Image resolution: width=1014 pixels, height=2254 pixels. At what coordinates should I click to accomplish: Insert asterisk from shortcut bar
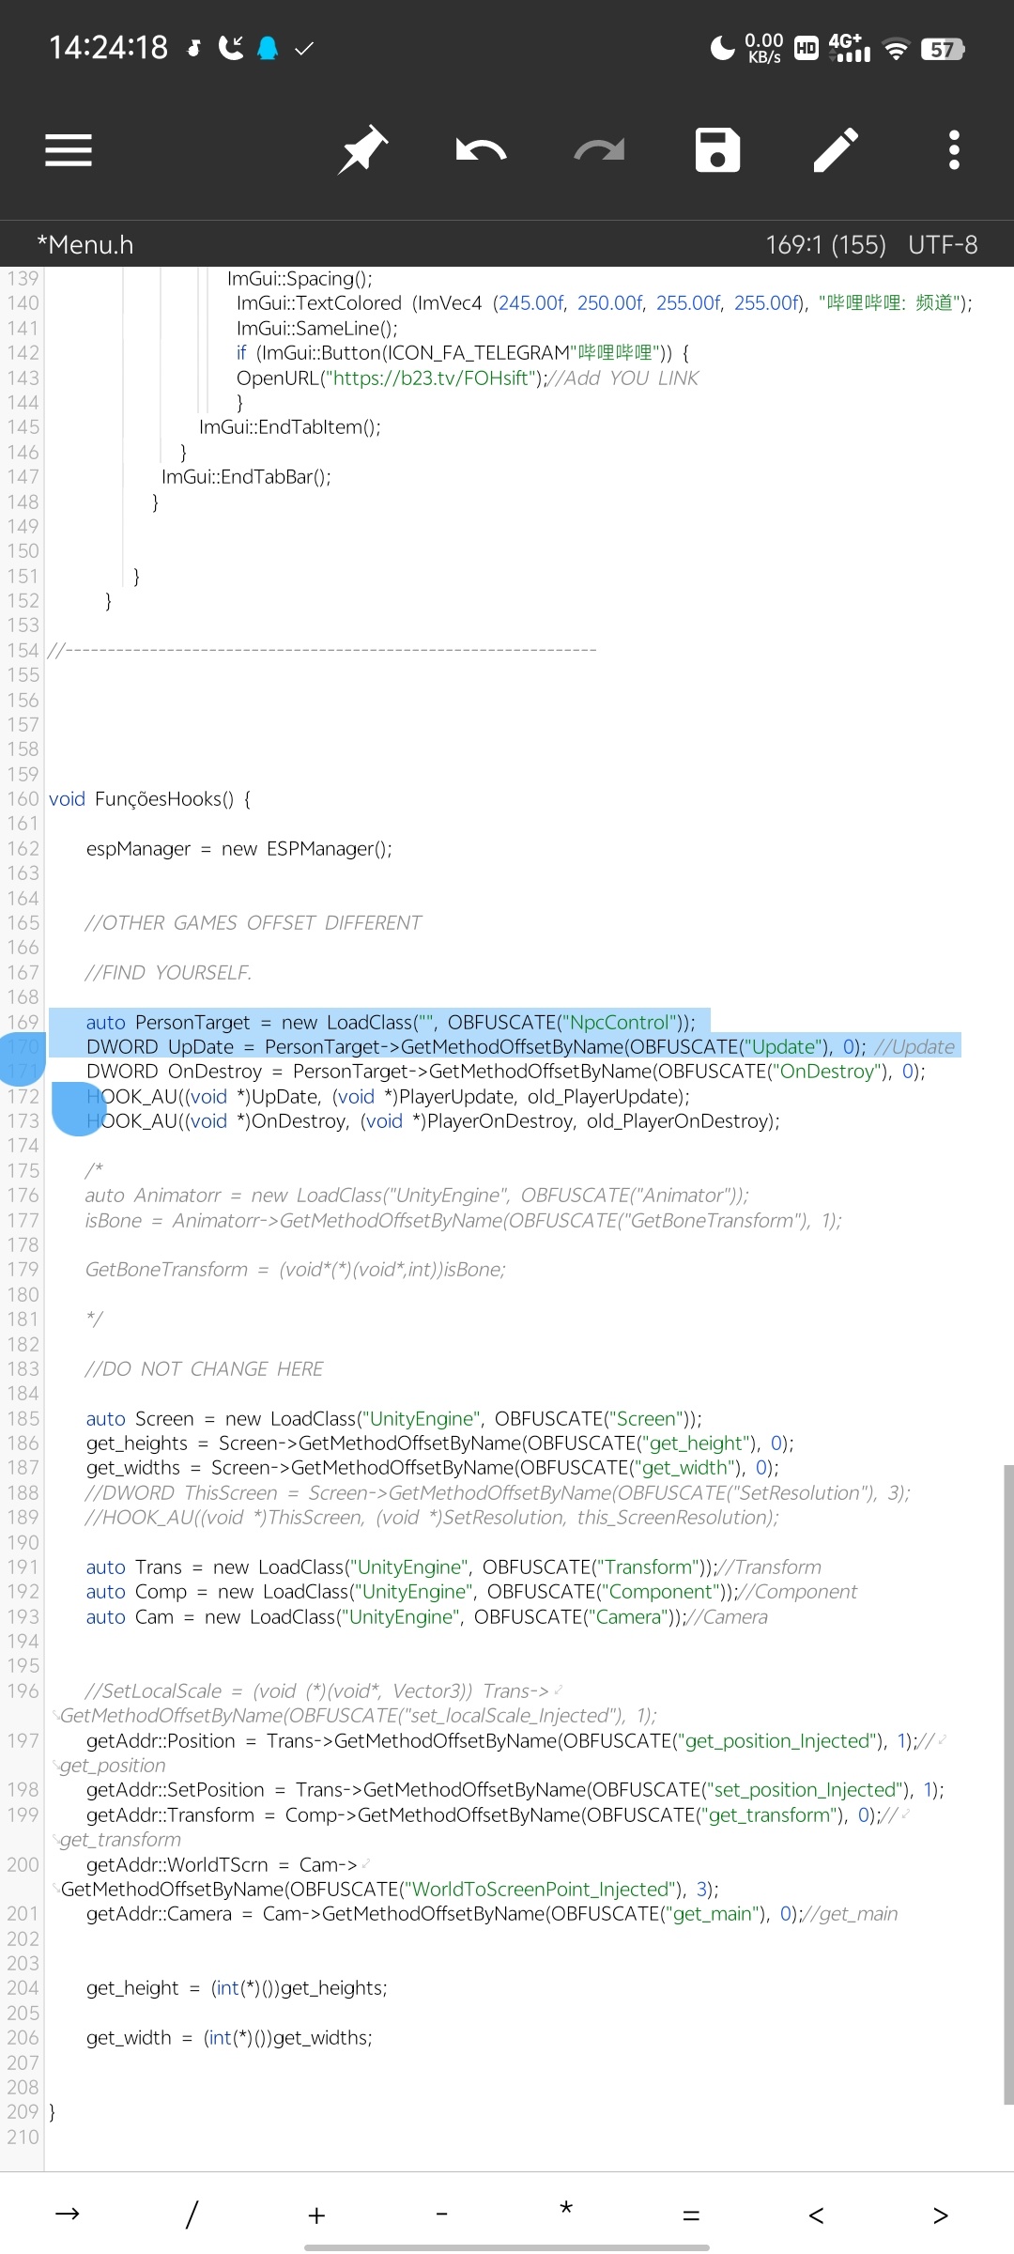[x=566, y=2212]
